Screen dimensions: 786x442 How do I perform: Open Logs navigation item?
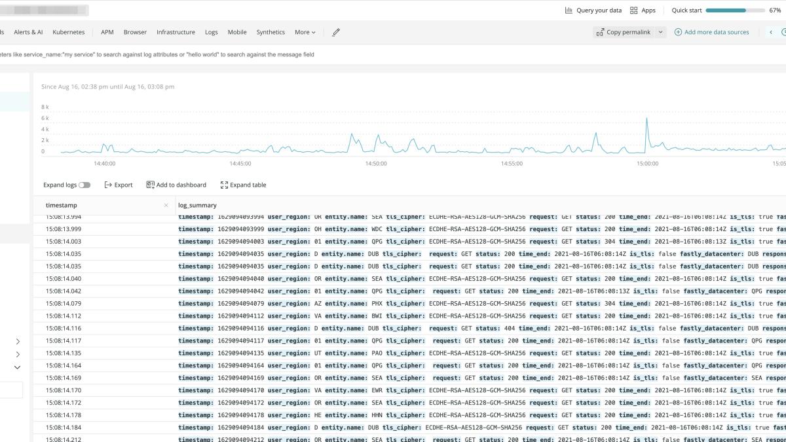click(x=211, y=32)
